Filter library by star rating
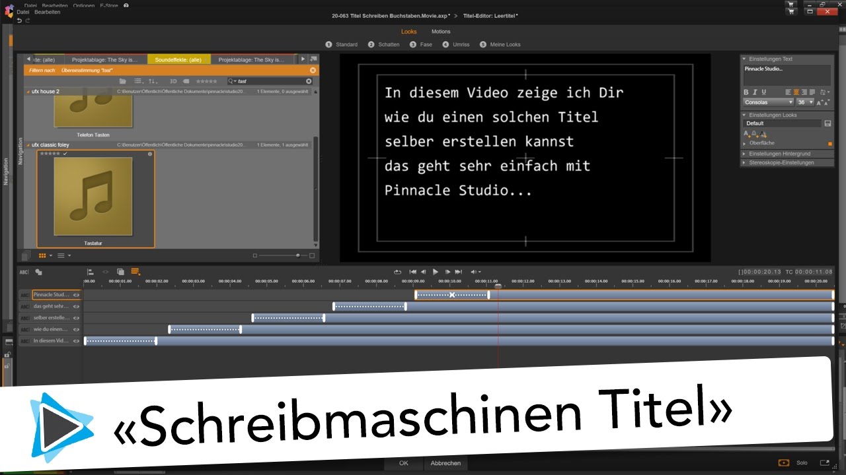The width and height of the screenshot is (846, 475). click(x=206, y=81)
